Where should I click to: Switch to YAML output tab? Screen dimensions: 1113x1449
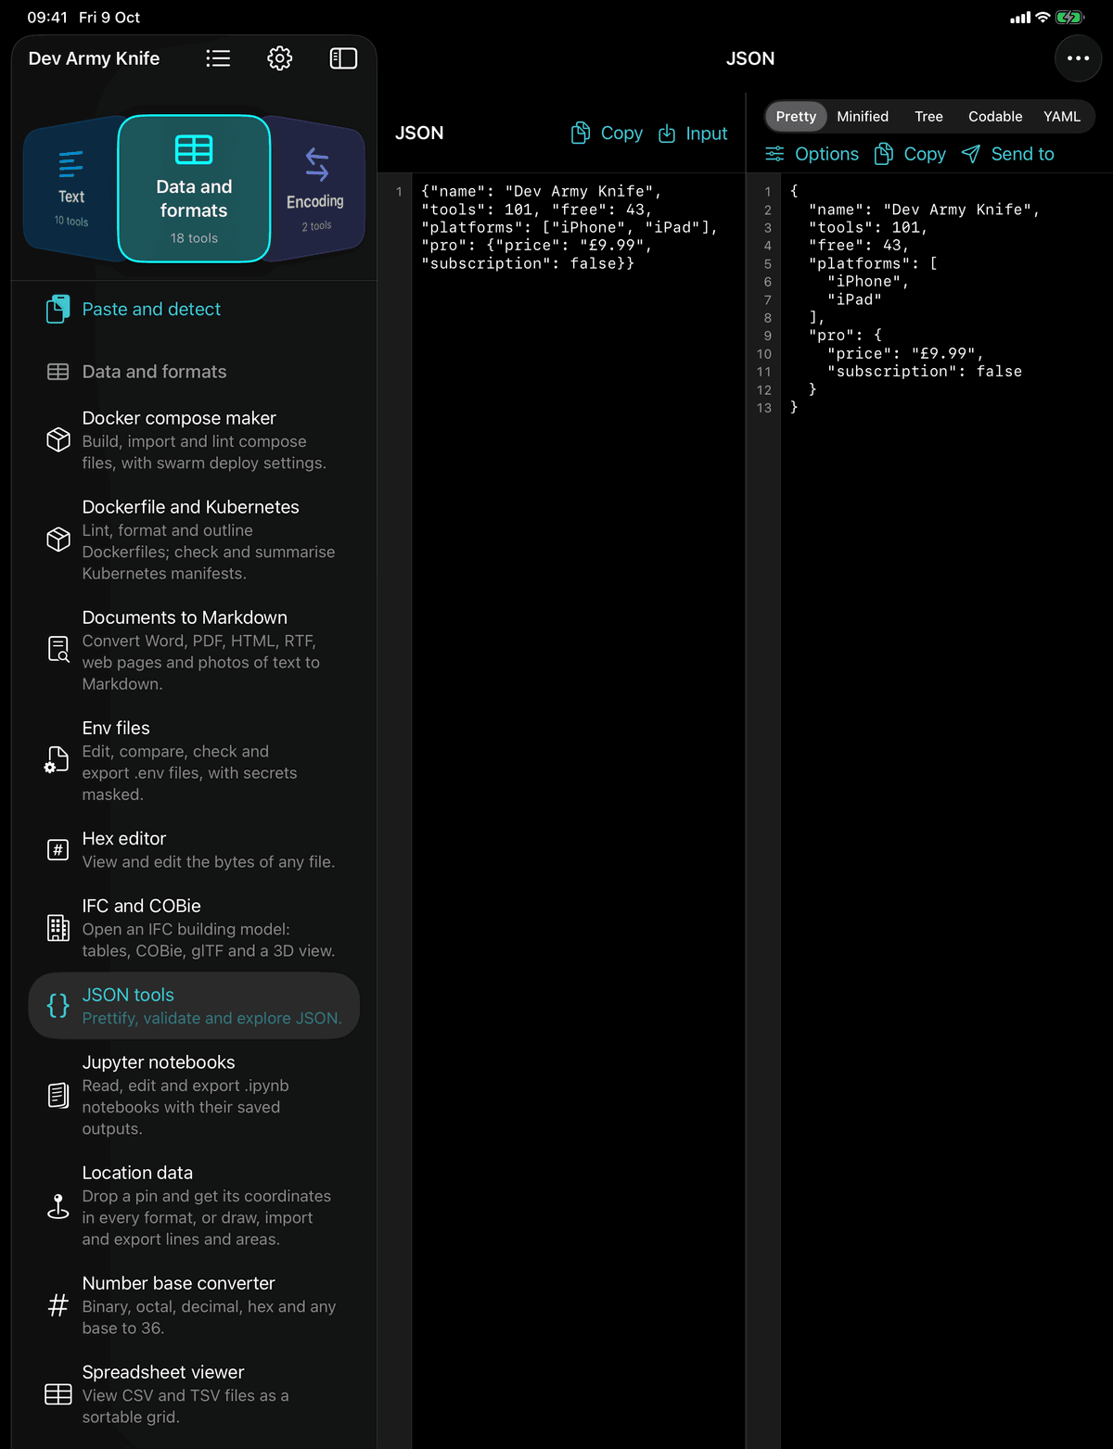(1062, 117)
